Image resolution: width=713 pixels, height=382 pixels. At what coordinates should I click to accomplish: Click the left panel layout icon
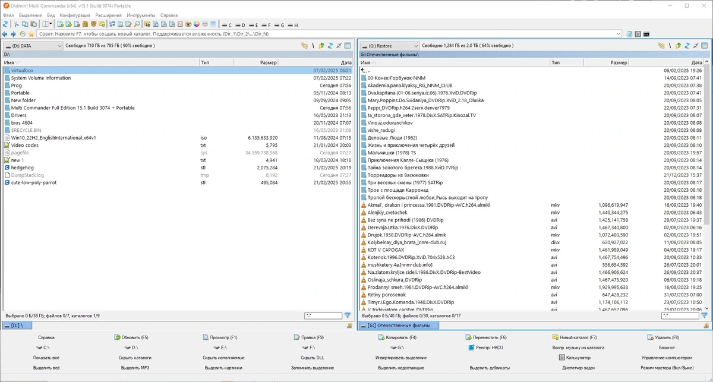(x=348, y=45)
